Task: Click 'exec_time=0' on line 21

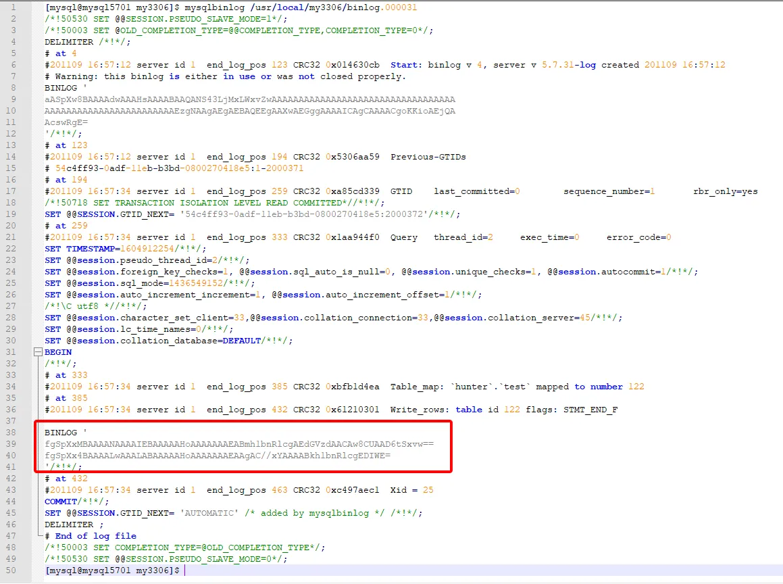Action: 550,237
